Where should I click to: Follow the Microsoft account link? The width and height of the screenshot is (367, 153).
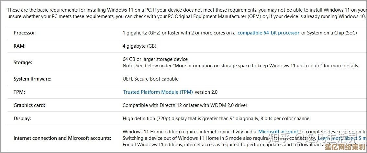pos(278,132)
